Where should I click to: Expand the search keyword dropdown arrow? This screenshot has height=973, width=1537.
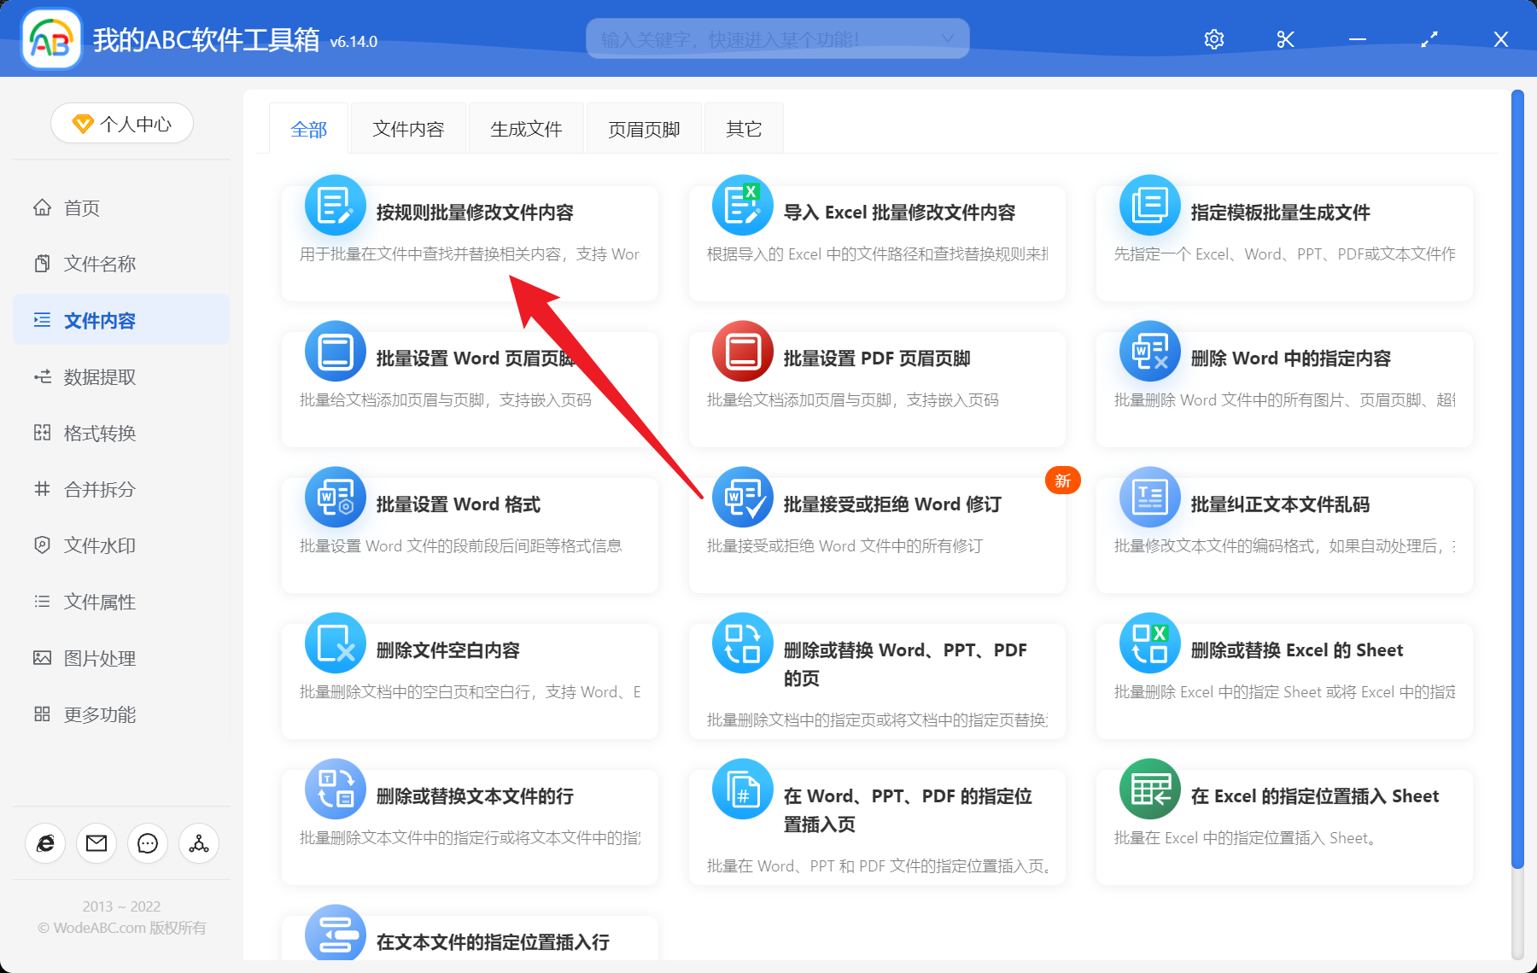pyautogui.click(x=946, y=38)
